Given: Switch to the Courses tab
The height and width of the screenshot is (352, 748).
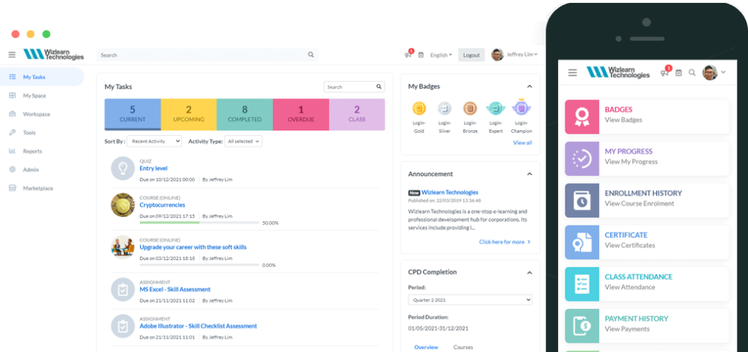Looking at the screenshot, I should pos(463,347).
